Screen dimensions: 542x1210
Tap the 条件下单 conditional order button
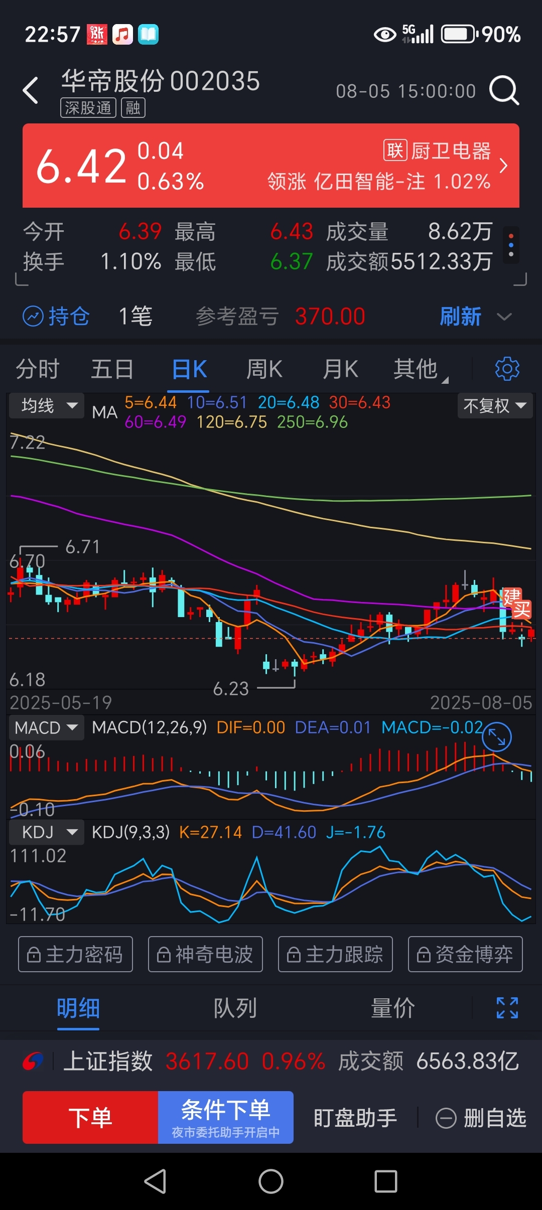click(226, 1117)
